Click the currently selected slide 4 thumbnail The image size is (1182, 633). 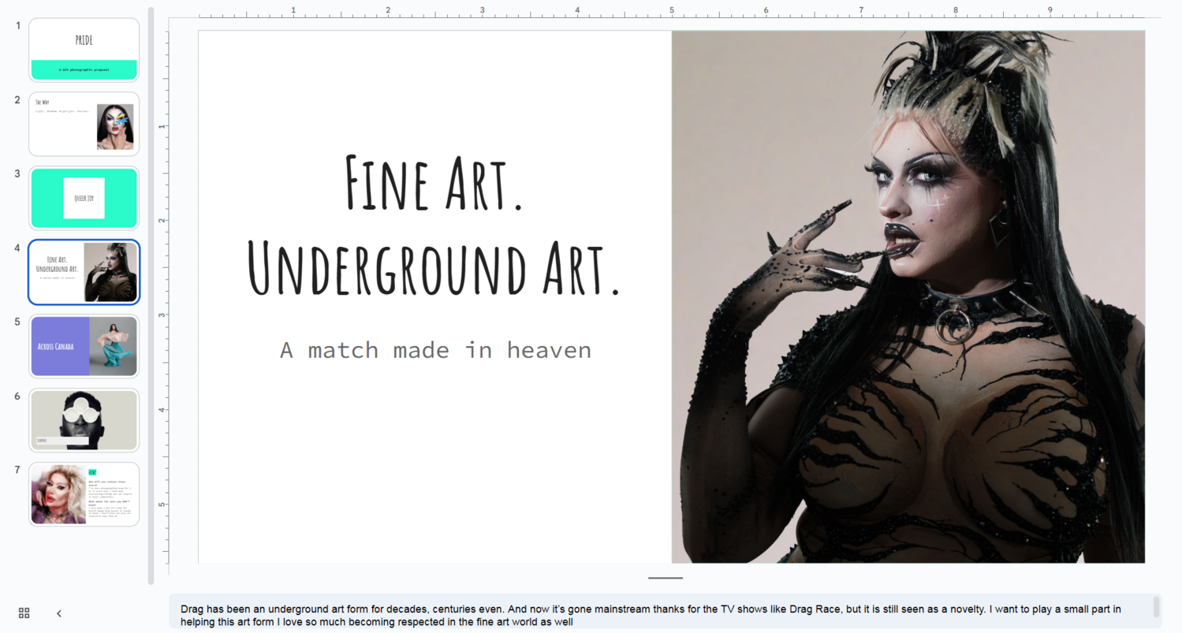(84, 272)
